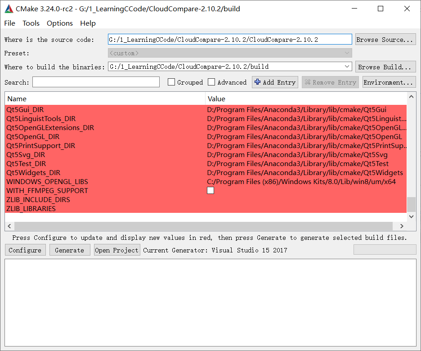The width and height of the screenshot is (421, 351).
Task: Open the Environment settings button
Action: [x=389, y=82]
